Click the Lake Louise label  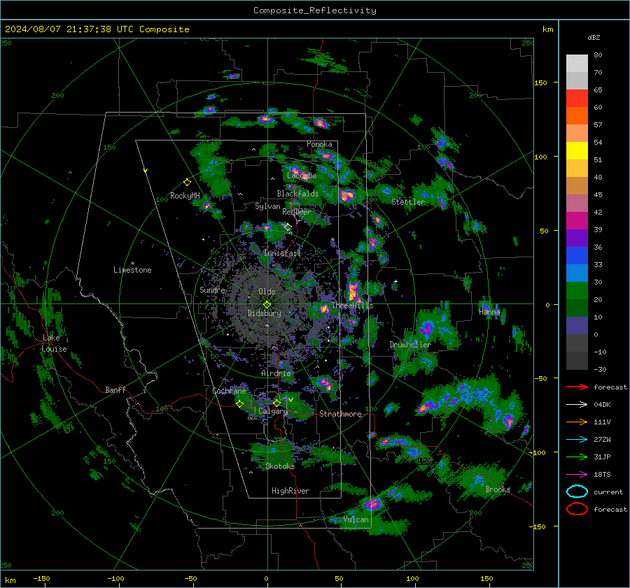pyautogui.click(x=54, y=343)
